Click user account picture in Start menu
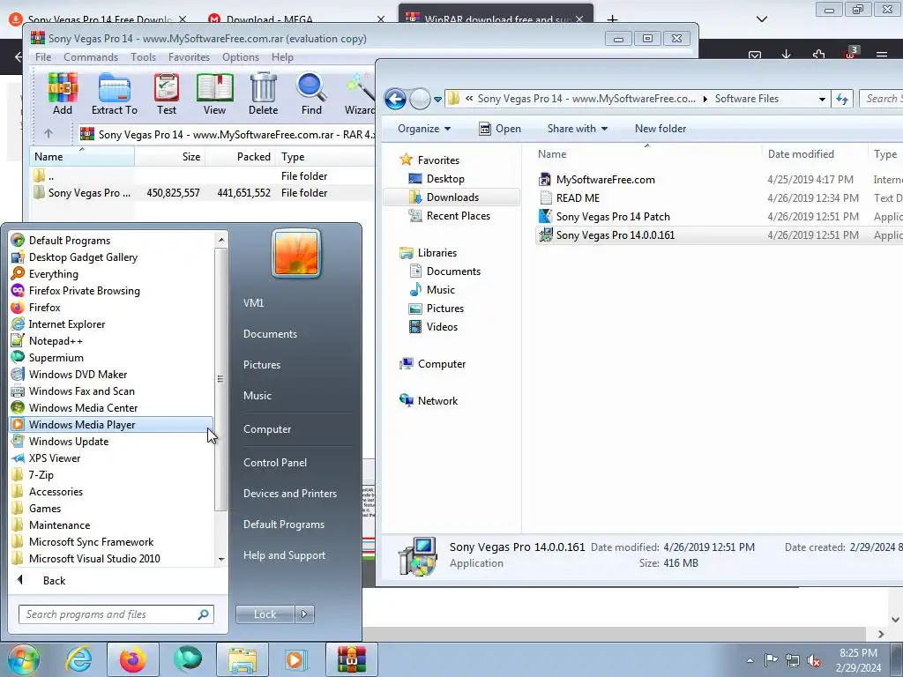The image size is (903, 677). click(x=296, y=253)
